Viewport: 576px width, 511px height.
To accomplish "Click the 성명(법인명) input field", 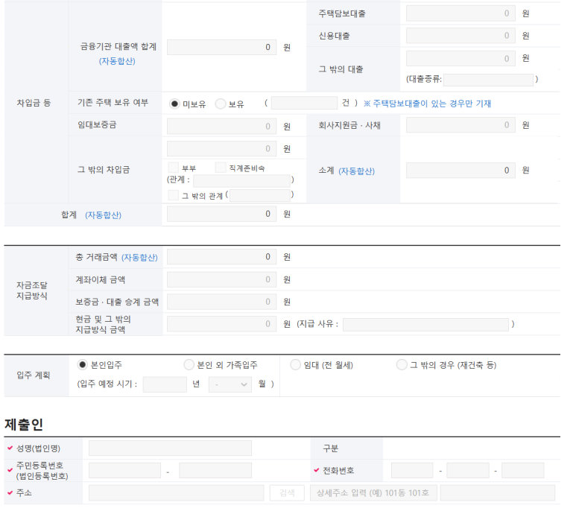I will 170,448.
